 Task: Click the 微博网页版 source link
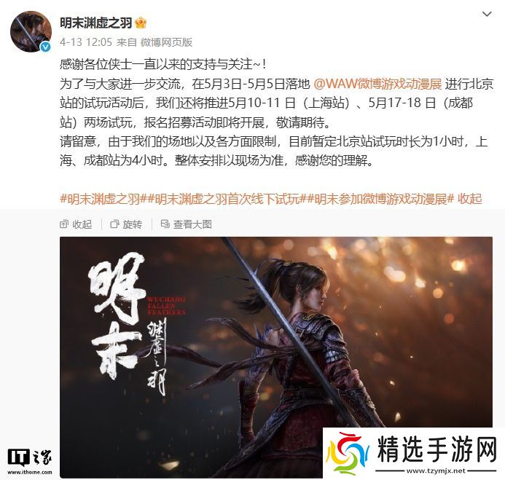[x=166, y=42]
